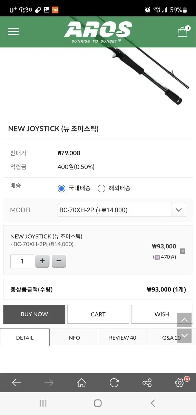Reload the page with the refresh icon
The width and height of the screenshot is (196, 415).
point(114,382)
